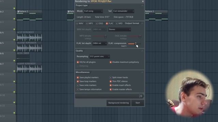218x122 pixels.
Task: Collapse the Miscellaneous section
Action: 142,72
